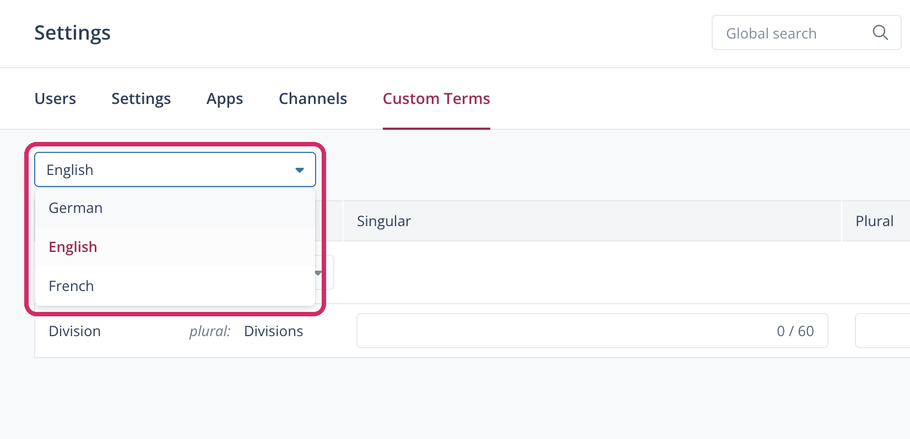Go to the Apps tab
Viewport: 910px width, 439px height.
tap(225, 98)
